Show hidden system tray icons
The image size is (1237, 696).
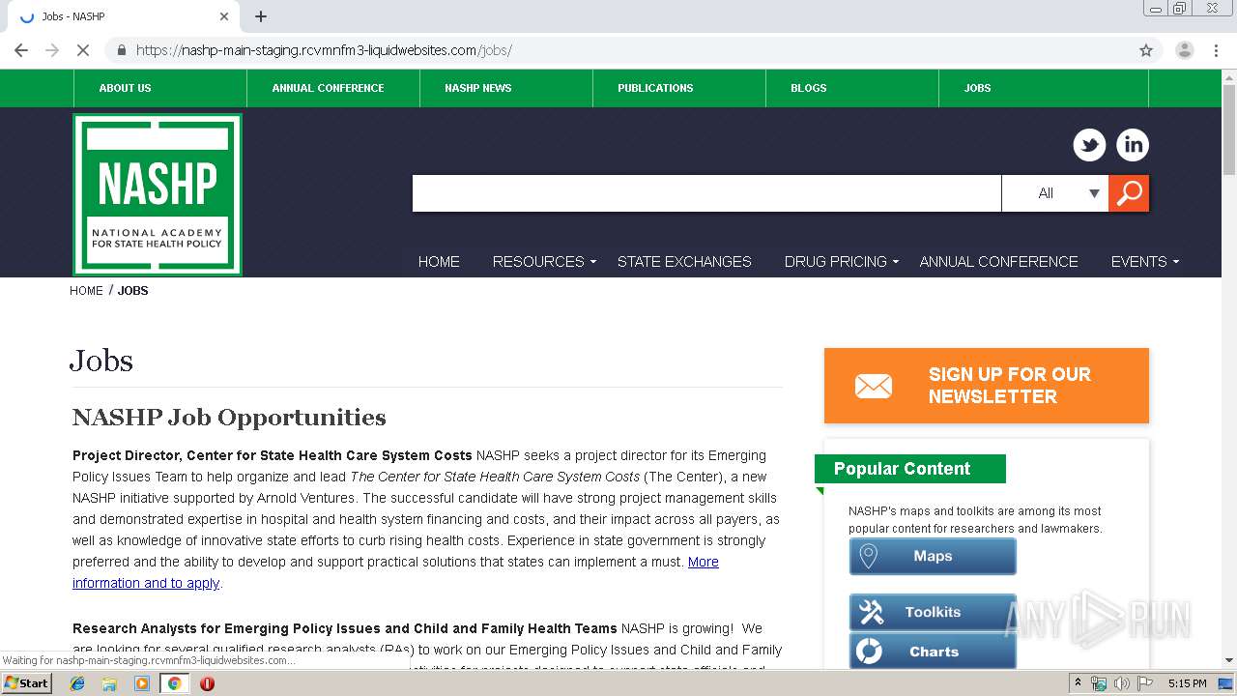pos(1079,683)
